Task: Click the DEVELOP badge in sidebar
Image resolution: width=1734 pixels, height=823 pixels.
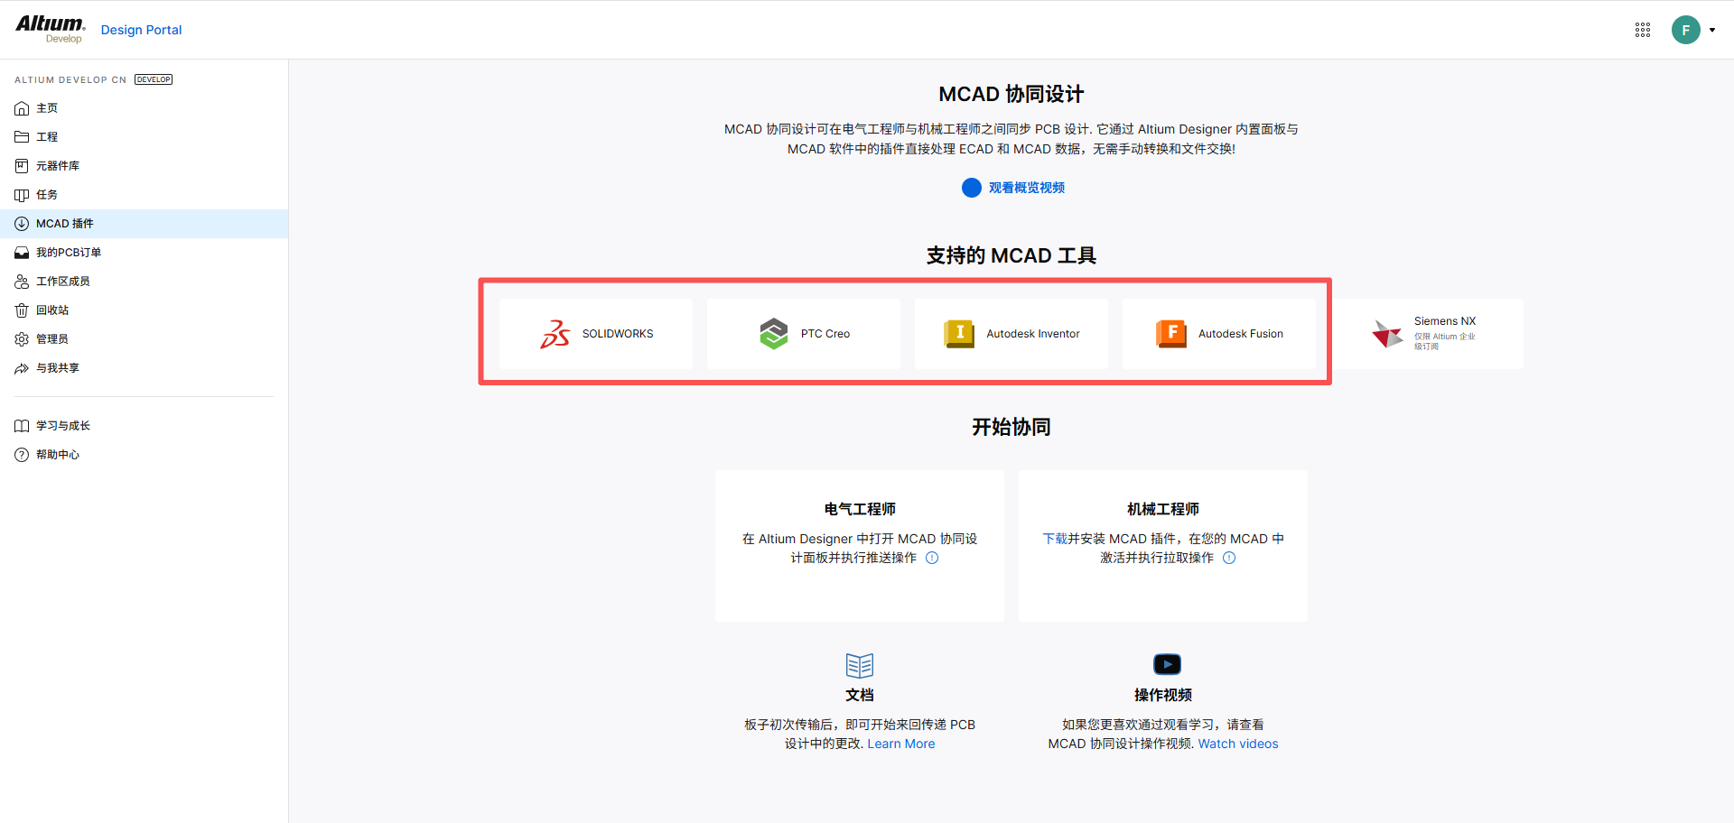Action: (154, 79)
